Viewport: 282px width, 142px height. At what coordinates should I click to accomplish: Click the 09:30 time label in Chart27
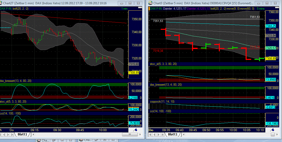click(x=57, y=130)
